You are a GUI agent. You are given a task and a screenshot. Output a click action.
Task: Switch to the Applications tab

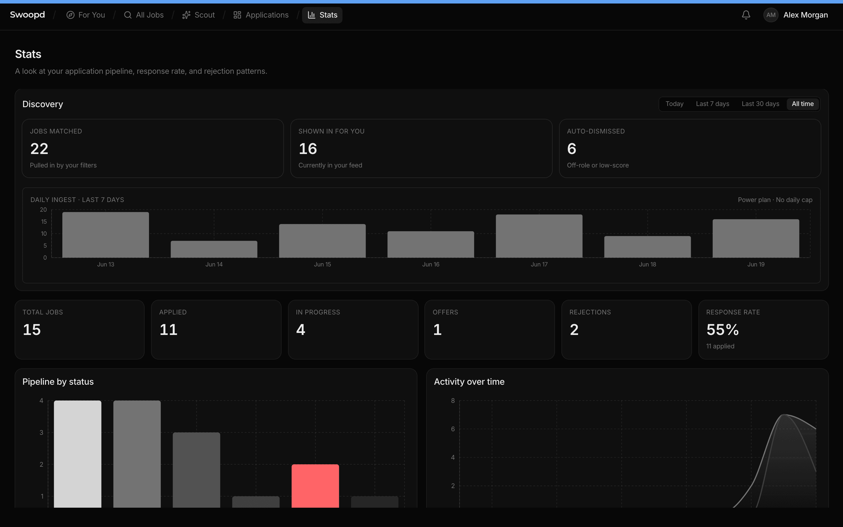[x=261, y=15]
